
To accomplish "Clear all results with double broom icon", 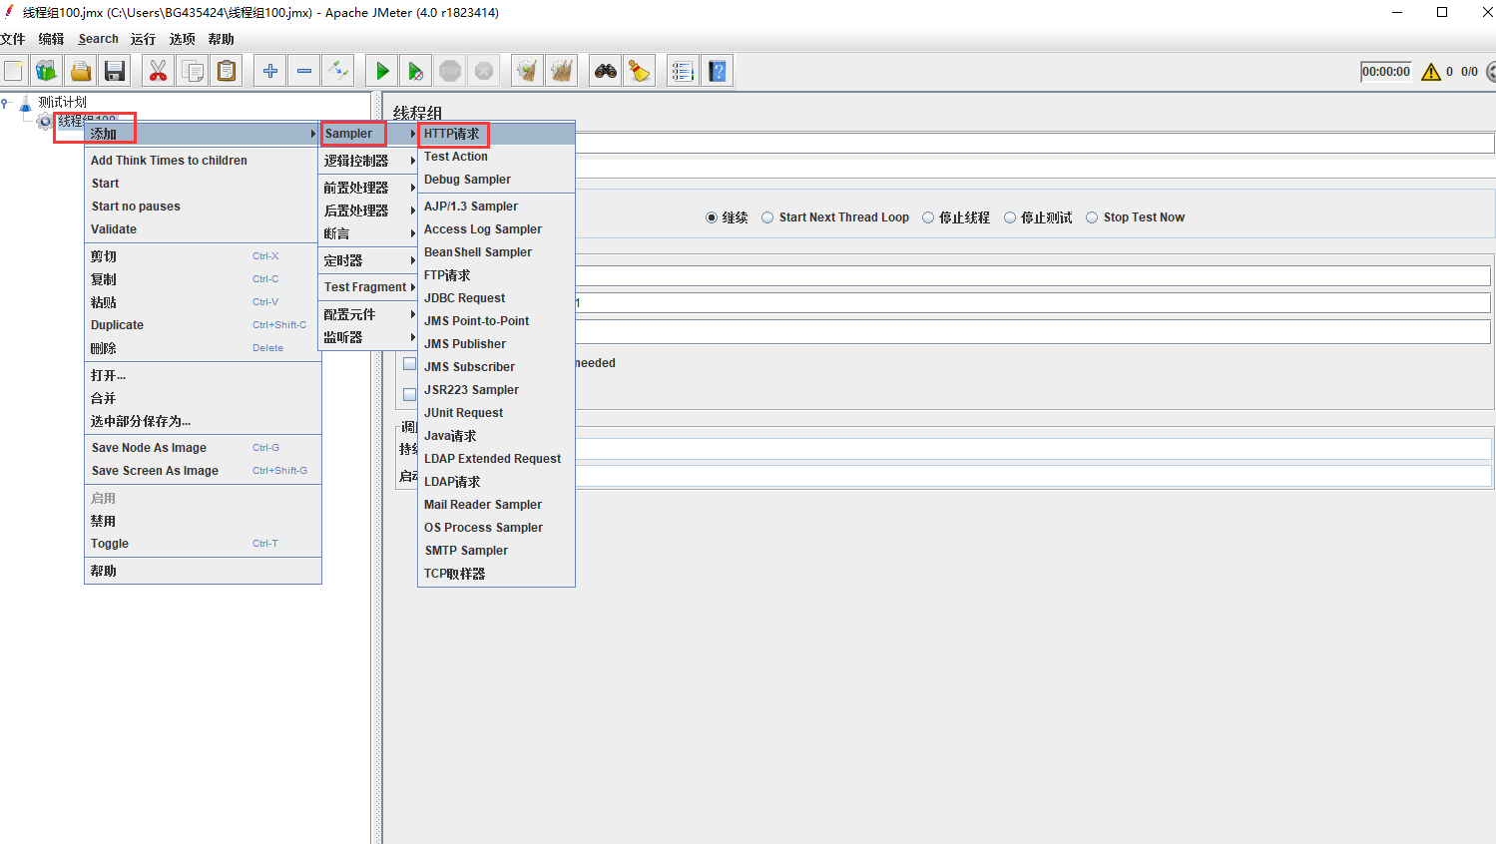I will pyautogui.click(x=562, y=71).
